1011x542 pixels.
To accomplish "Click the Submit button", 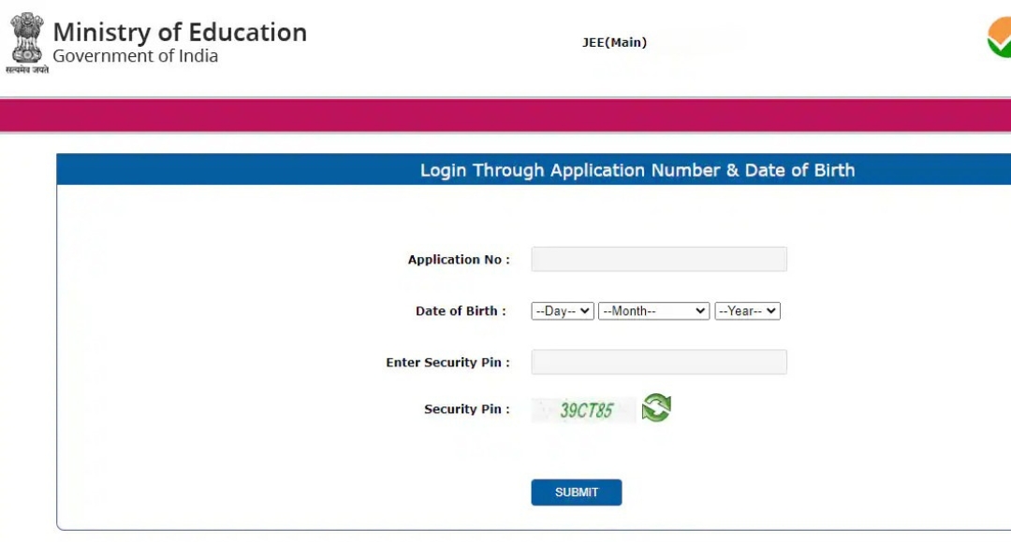I will [x=577, y=492].
